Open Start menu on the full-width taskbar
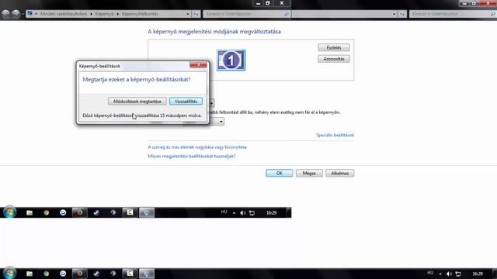Screen dimensions: 497x279 pyautogui.click(x=9, y=274)
